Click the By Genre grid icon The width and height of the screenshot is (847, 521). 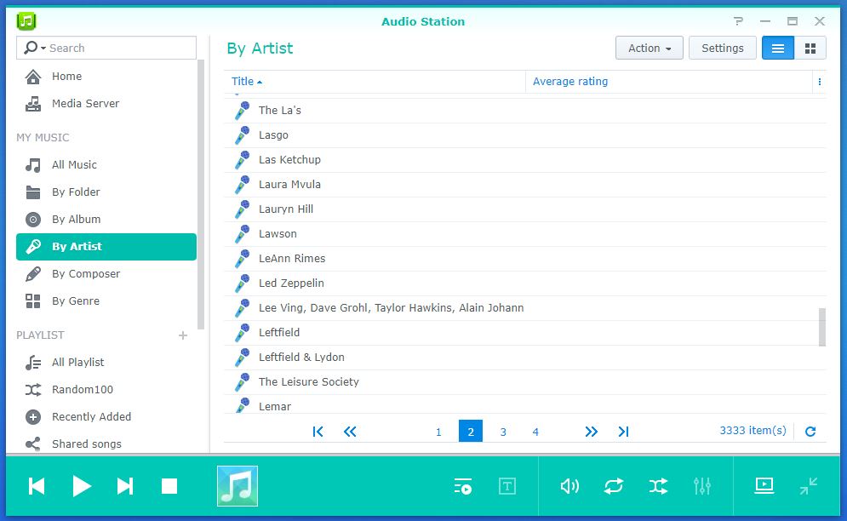(33, 301)
